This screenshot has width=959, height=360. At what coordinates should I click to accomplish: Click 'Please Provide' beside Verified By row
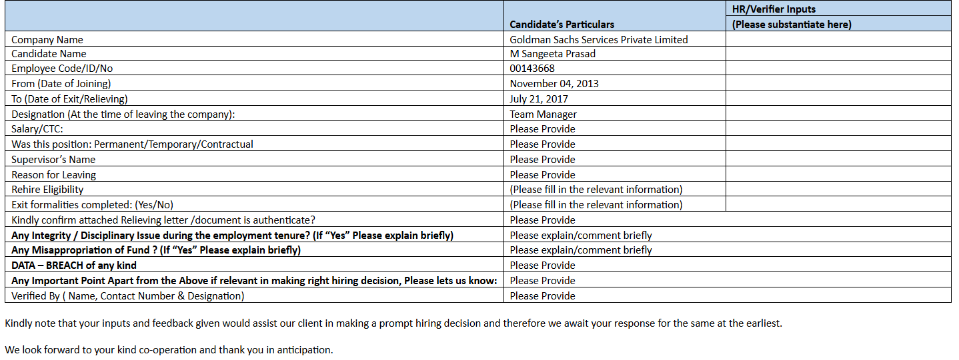[x=542, y=296]
